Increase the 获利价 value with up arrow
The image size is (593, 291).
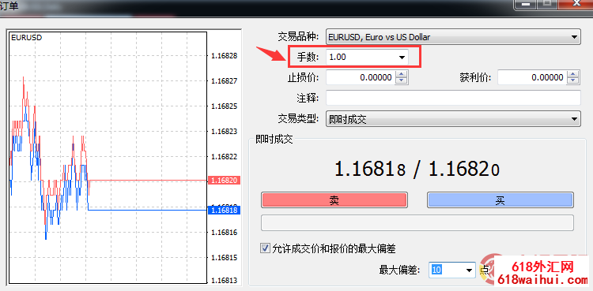click(x=574, y=75)
